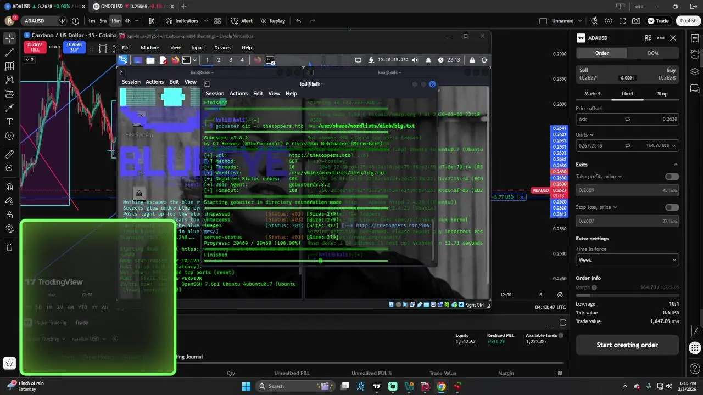Open the chats sidebar icon

click(x=695, y=89)
